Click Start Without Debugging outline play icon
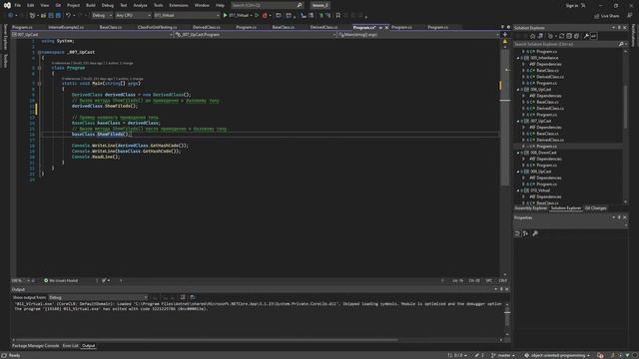 tap(257, 16)
